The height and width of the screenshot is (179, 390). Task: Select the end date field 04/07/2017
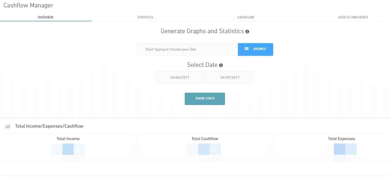pyautogui.click(x=230, y=78)
